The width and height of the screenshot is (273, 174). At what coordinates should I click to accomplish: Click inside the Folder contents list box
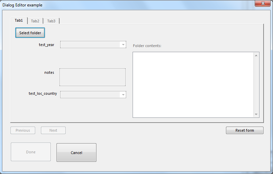point(193,85)
